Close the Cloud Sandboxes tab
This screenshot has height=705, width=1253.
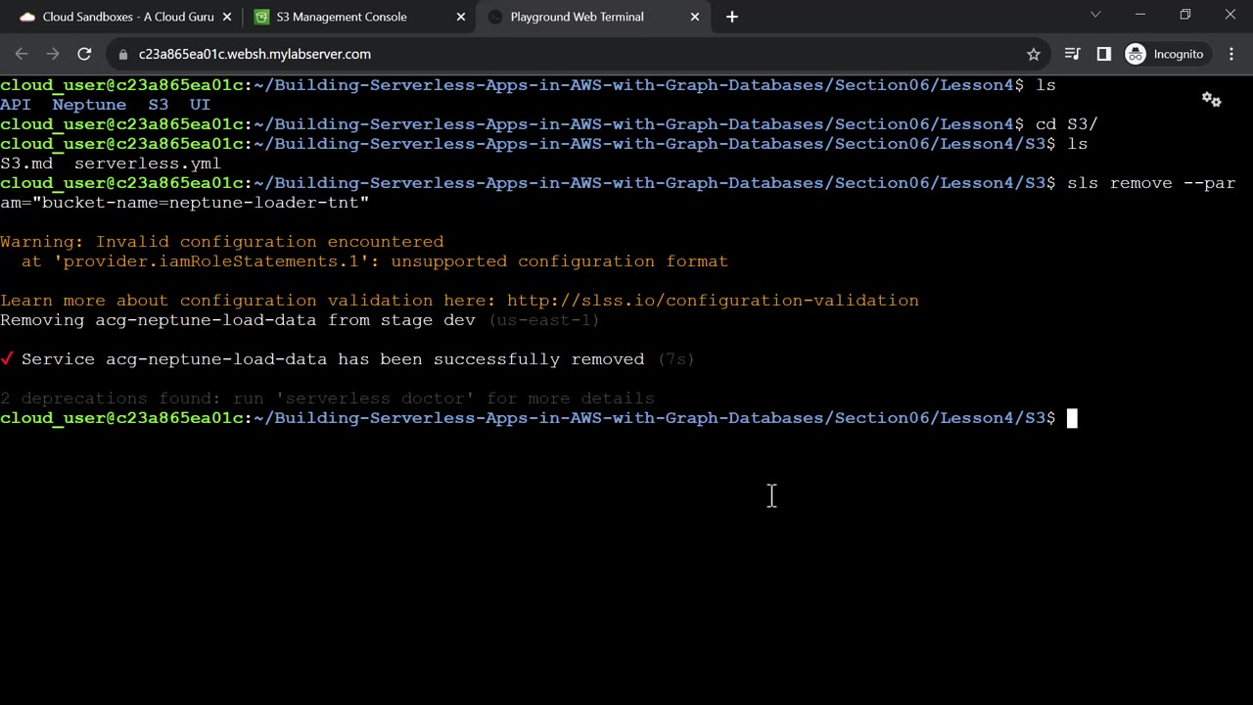(x=227, y=17)
